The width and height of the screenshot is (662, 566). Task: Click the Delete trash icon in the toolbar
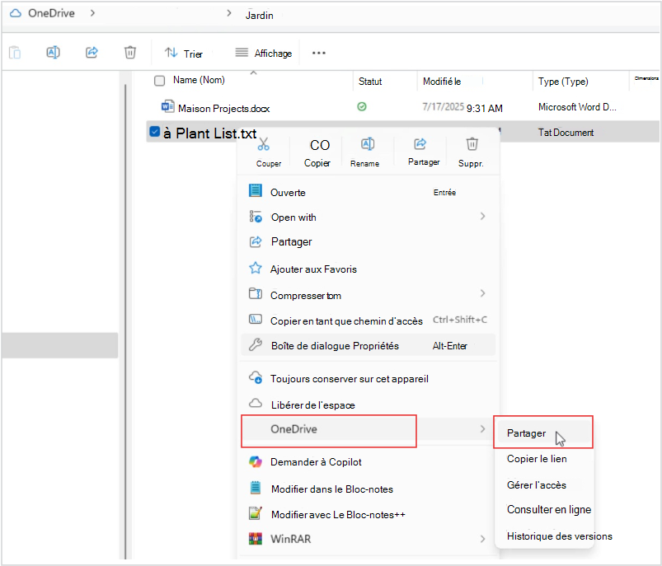pyautogui.click(x=130, y=53)
